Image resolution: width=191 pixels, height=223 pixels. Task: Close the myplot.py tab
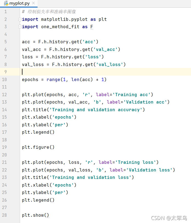point(33,3)
